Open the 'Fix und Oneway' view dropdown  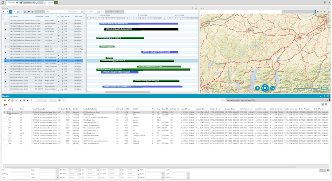pos(115,12)
